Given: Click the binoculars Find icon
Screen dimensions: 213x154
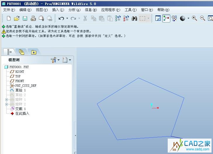Looking at the screenshot, I should click(134, 18).
